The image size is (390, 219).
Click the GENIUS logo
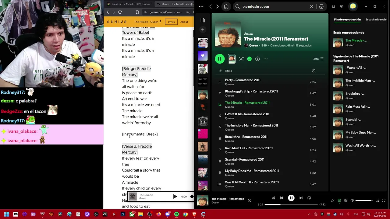(117, 22)
